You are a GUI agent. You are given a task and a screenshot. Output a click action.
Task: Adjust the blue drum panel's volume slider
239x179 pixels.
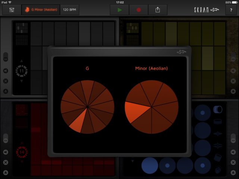coord(233,138)
